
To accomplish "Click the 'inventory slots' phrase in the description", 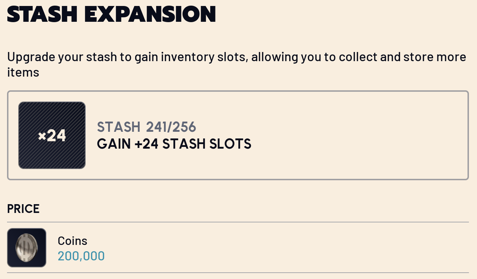I will 204,57.
